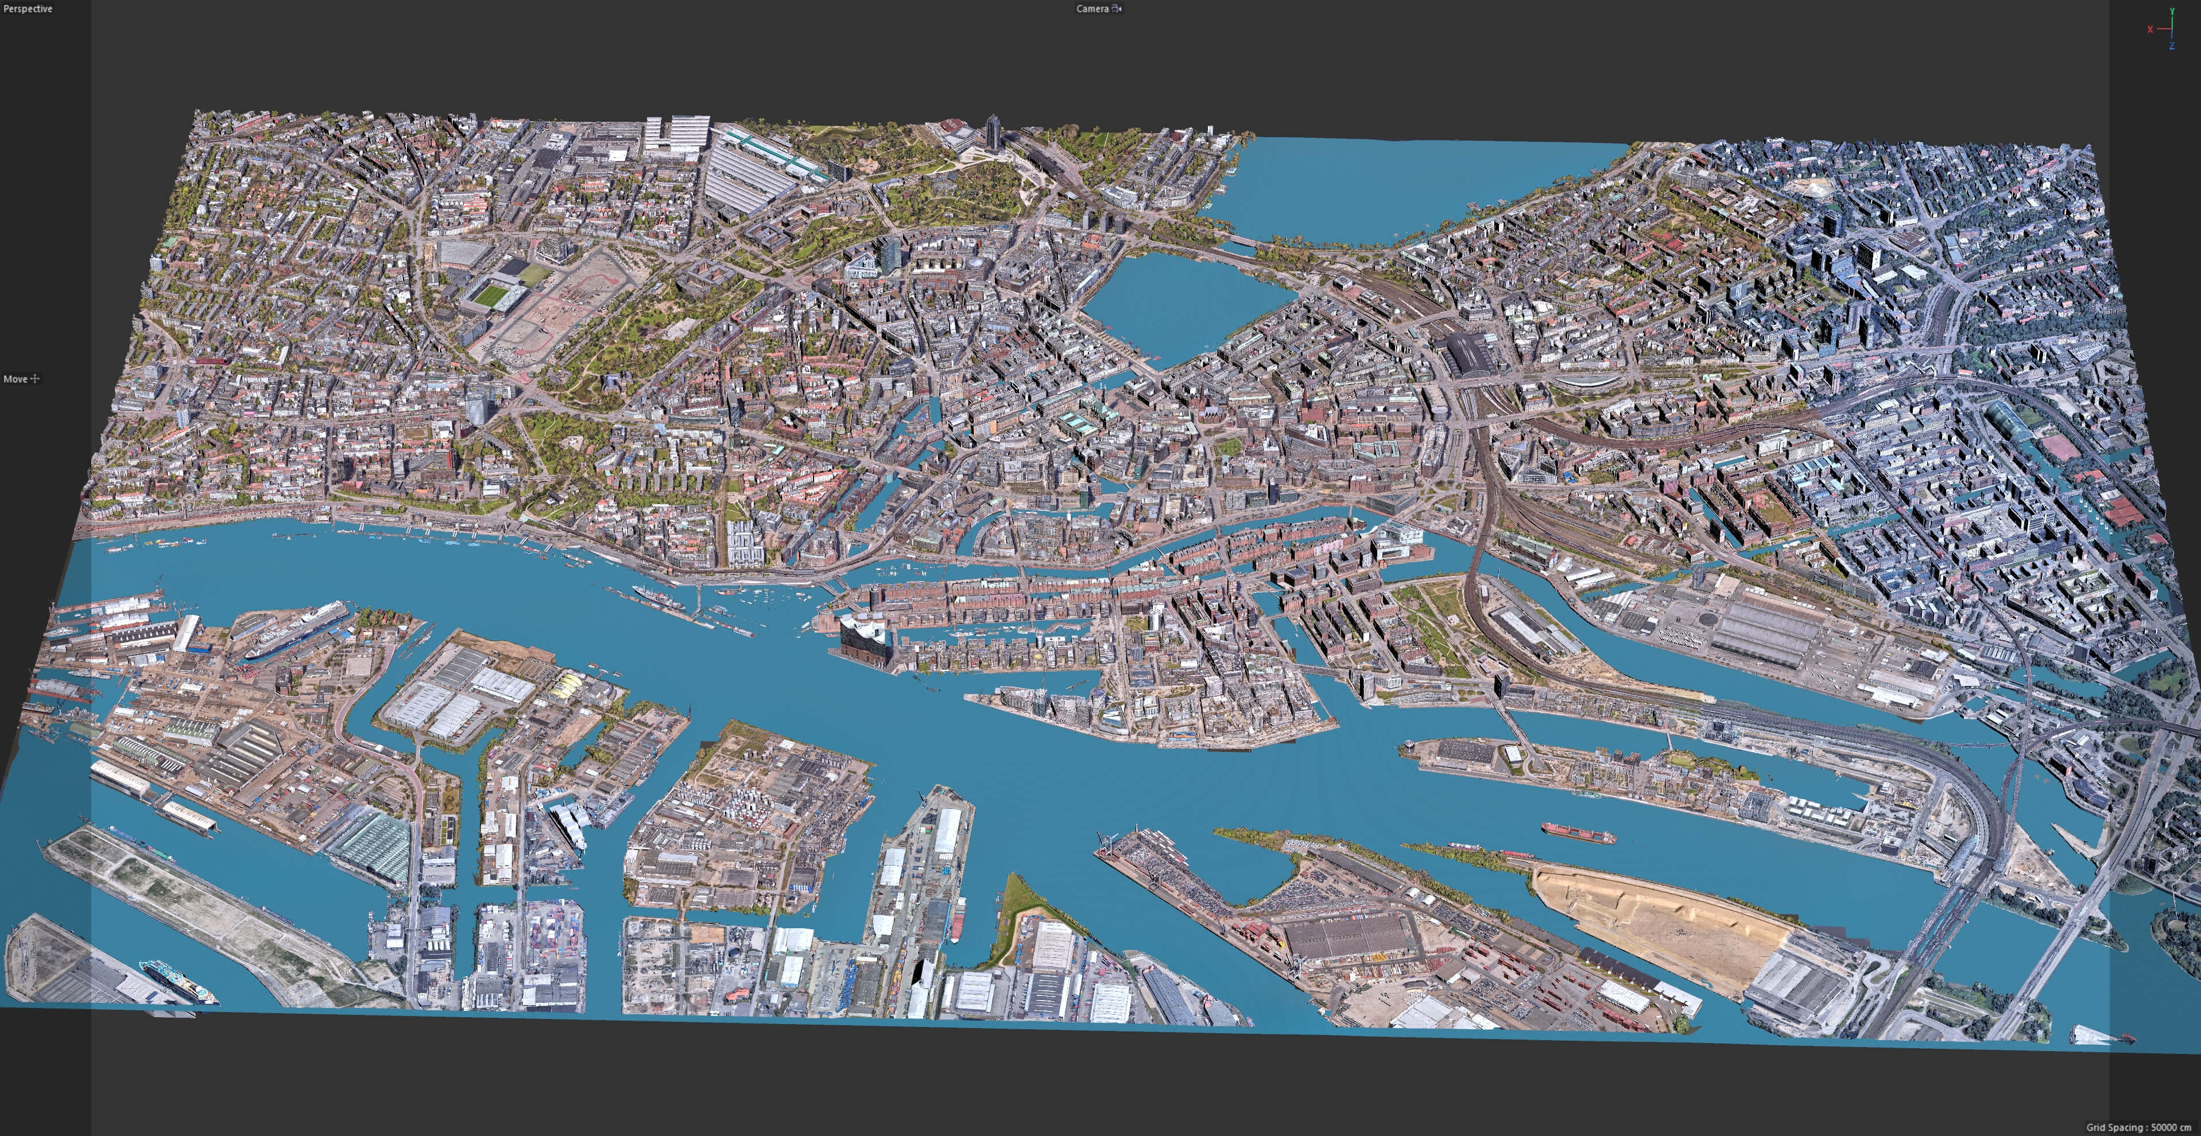Click the Move tool label text

tap(15, 378)
